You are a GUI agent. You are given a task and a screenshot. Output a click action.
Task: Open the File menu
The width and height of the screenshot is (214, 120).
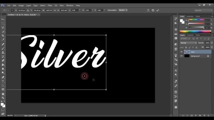coord(9,6)
